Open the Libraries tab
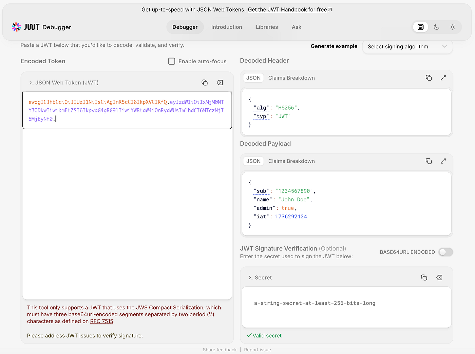 pyautogui.click(x=267, y=27)
